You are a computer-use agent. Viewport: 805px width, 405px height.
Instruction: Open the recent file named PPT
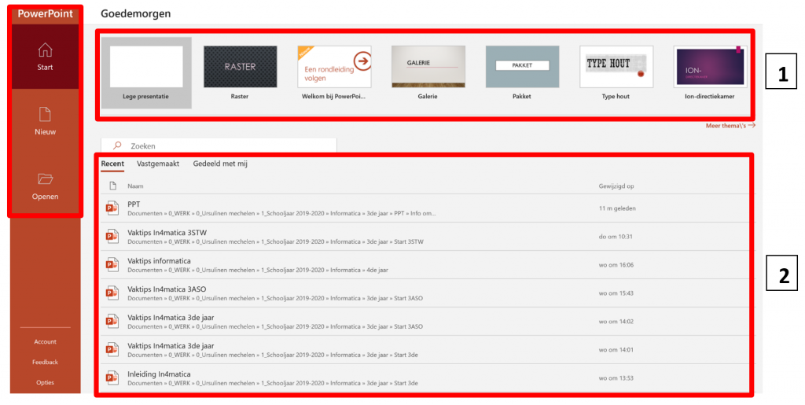(x=427, y=208)
